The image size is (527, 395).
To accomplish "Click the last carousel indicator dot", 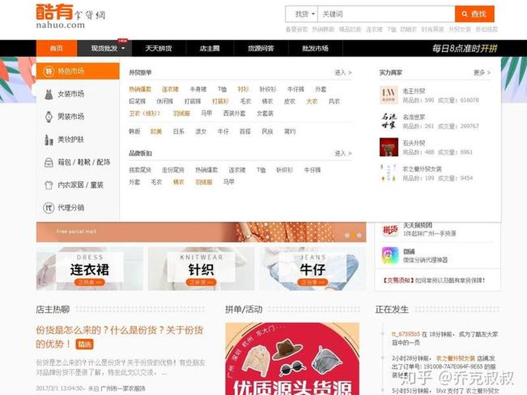I will [359, 236].
